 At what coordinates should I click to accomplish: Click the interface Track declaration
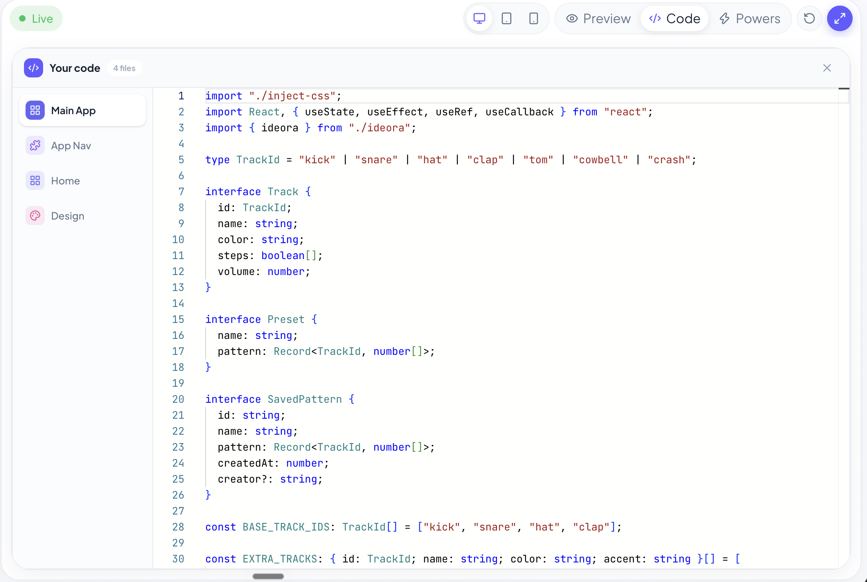(x=258, y=192)
